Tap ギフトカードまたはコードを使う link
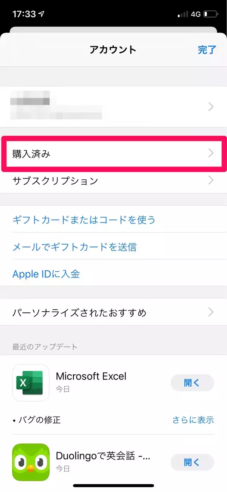Screen dimensions: 227x492 click(x=84, y=220)
